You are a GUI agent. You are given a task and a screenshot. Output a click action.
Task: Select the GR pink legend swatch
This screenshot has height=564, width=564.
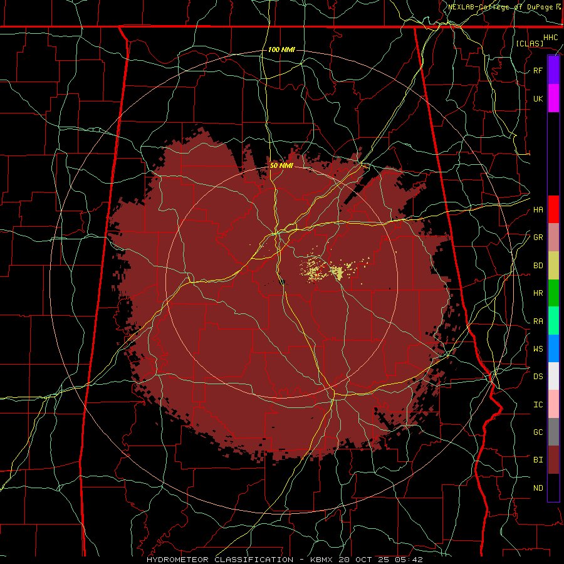tap(553, 237)
